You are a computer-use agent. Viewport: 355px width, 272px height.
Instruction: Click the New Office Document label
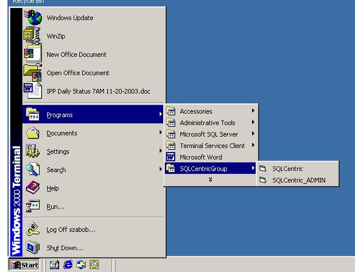click(76, 55)
